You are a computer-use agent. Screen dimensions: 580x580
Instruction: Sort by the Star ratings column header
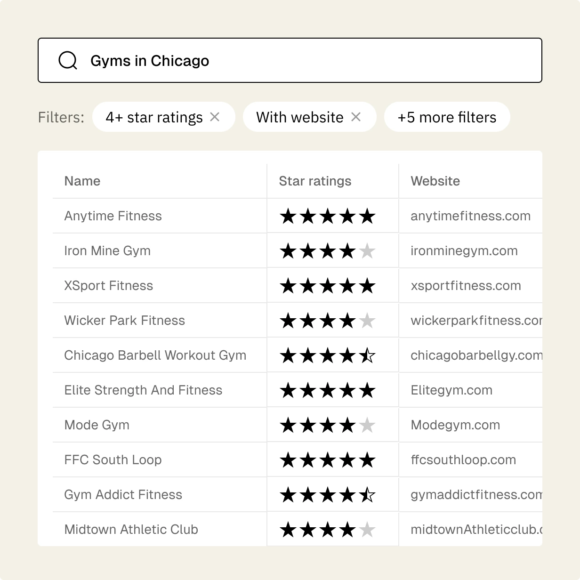pos(315,181)
